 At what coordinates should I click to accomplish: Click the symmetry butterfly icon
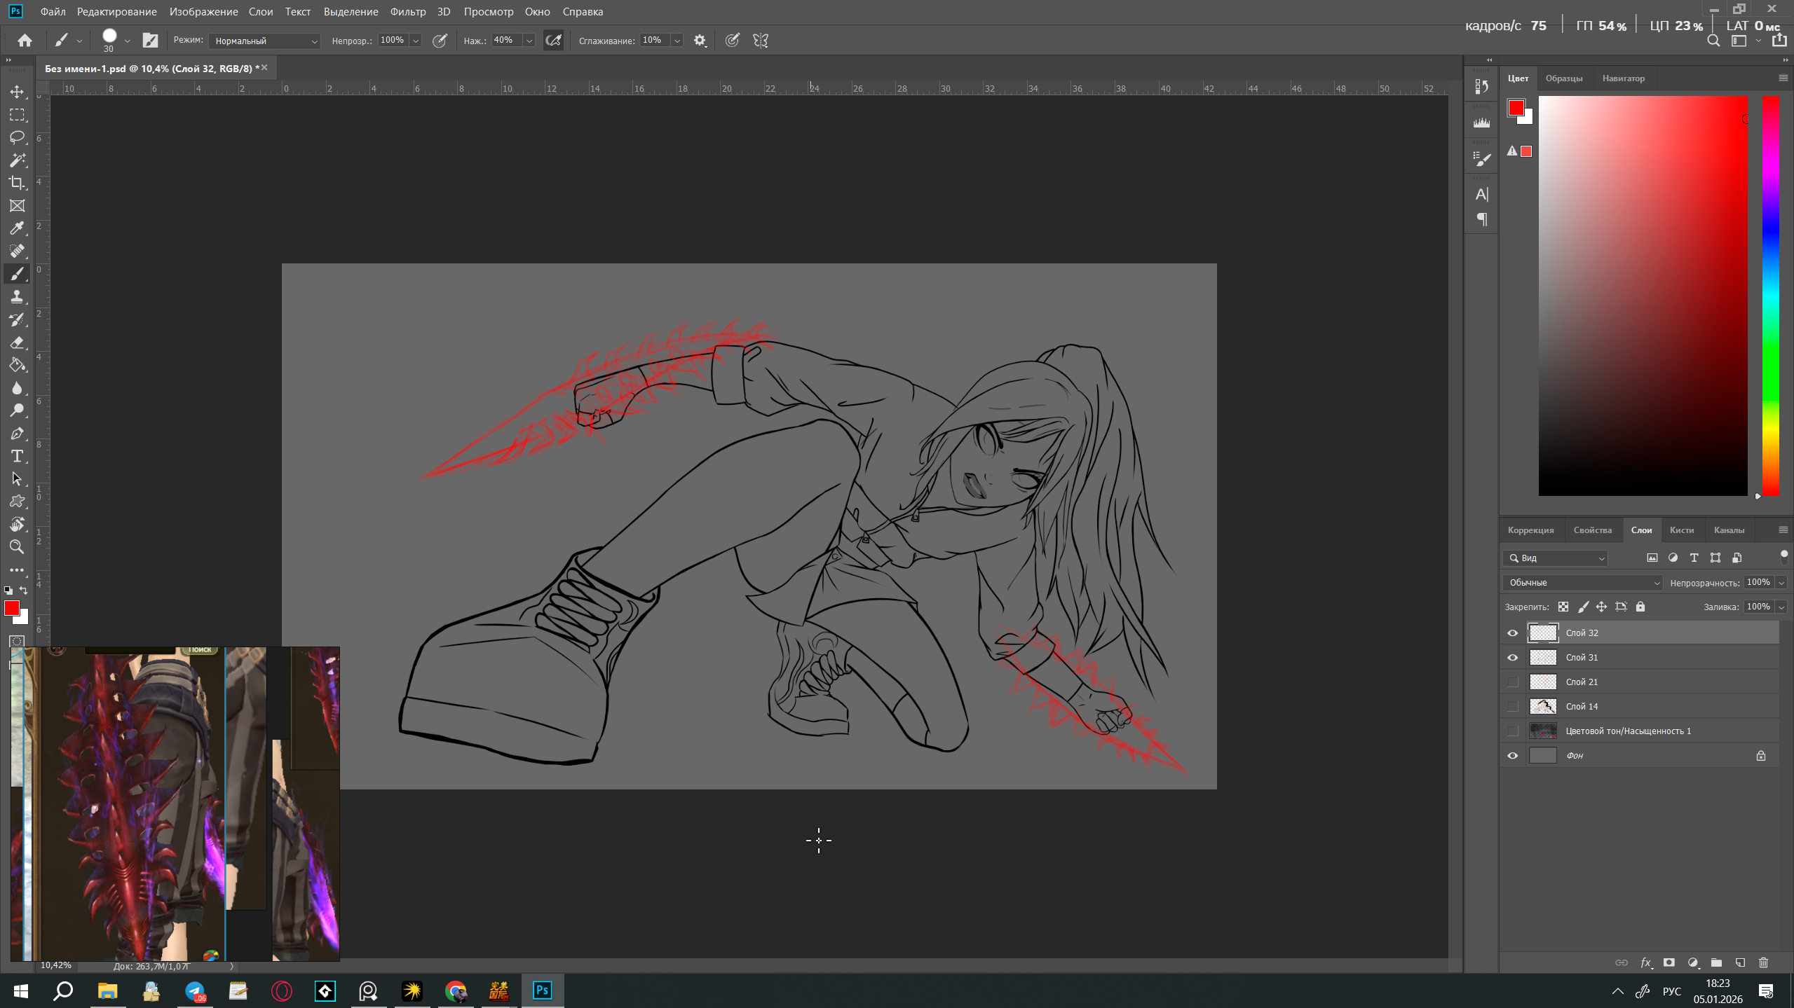click(x=761, y=41)
